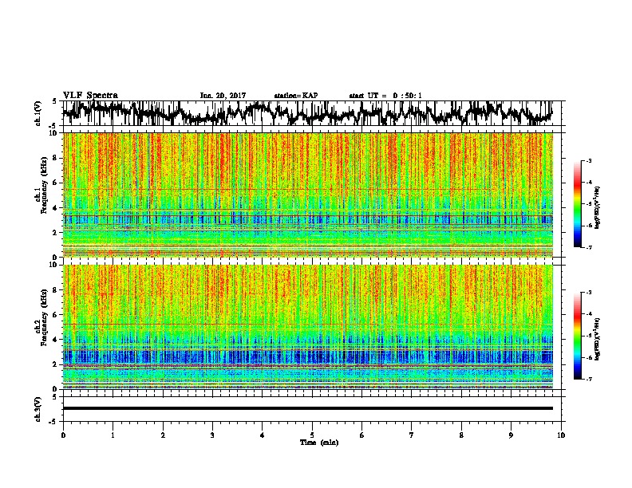This screenshot has height=488, width=632.
Task: Click the "-7" label on ch.2 color bar
Action: pyautogui.click(x=588, y=379)
